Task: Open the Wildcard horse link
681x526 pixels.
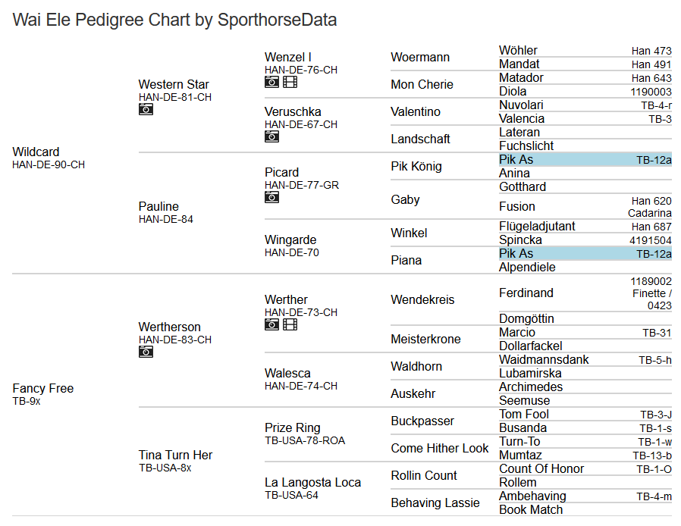Action: point(36,152)
